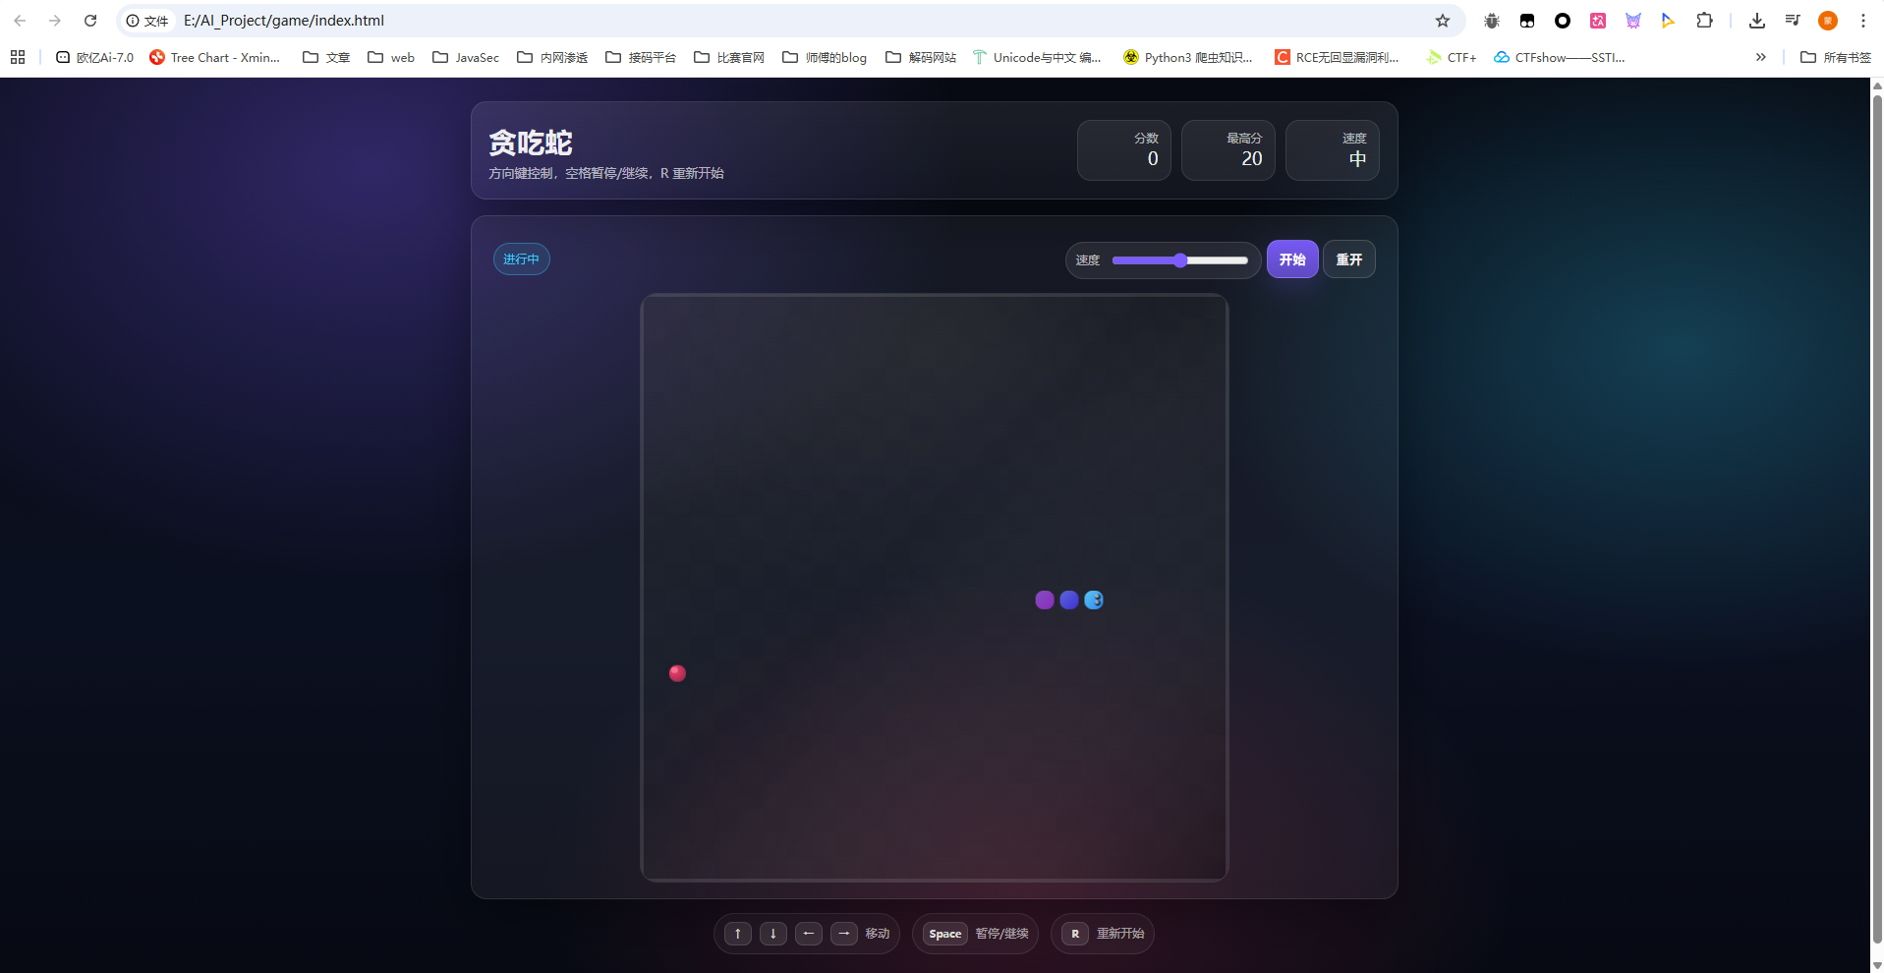Image resolution: width=1884 pixels, height=973 pixels.
Task: Adjust the 速度 speed slider
Action: tap(1180, 260)
